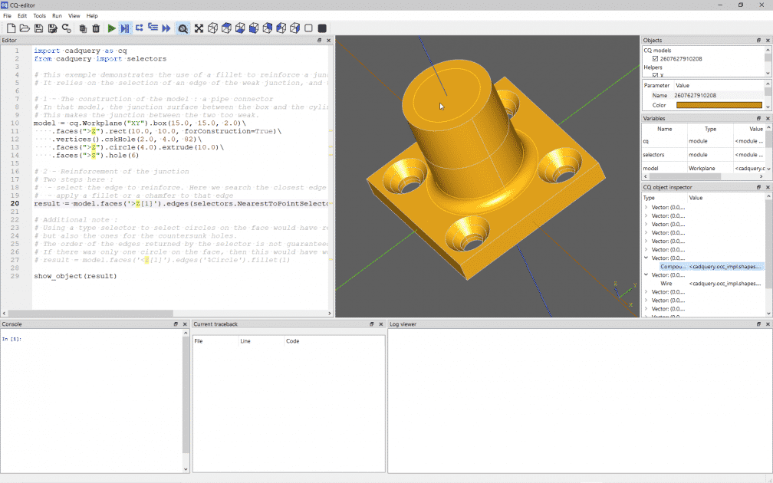The height and width of the screenshot is (483, 773).
Task: Close the Current traceback panel
Action: pos(380,324)
